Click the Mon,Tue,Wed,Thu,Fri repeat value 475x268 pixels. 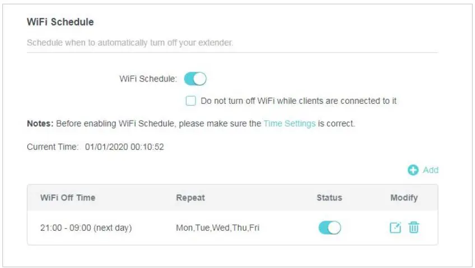pos(218,228)
